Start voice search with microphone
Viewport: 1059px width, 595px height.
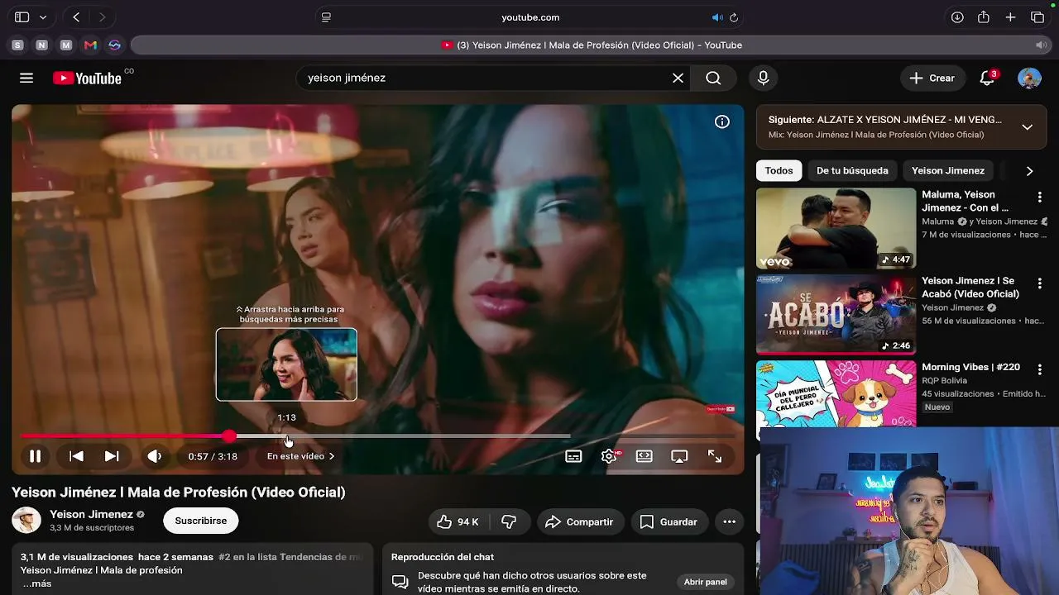coord(764,78)
